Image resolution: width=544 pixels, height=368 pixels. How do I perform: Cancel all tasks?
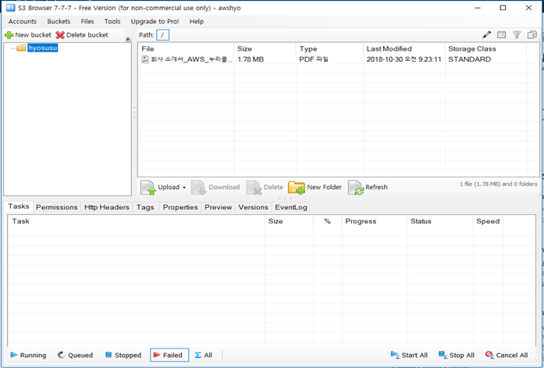(x=506, y=355)
